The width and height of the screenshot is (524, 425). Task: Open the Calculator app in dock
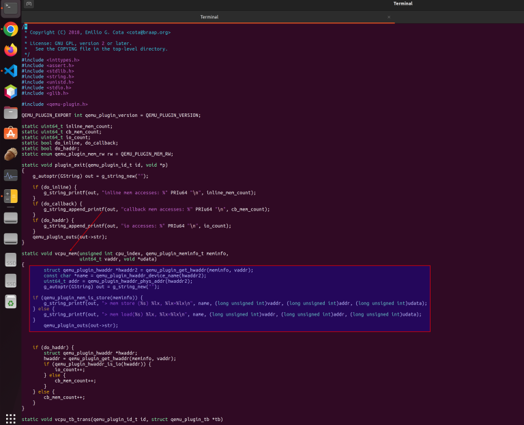(x=11, y=196)
